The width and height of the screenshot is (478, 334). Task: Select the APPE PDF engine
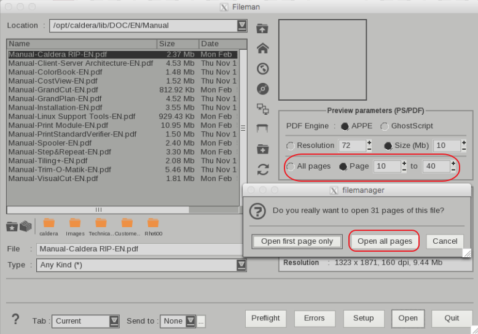coord(345,126)
